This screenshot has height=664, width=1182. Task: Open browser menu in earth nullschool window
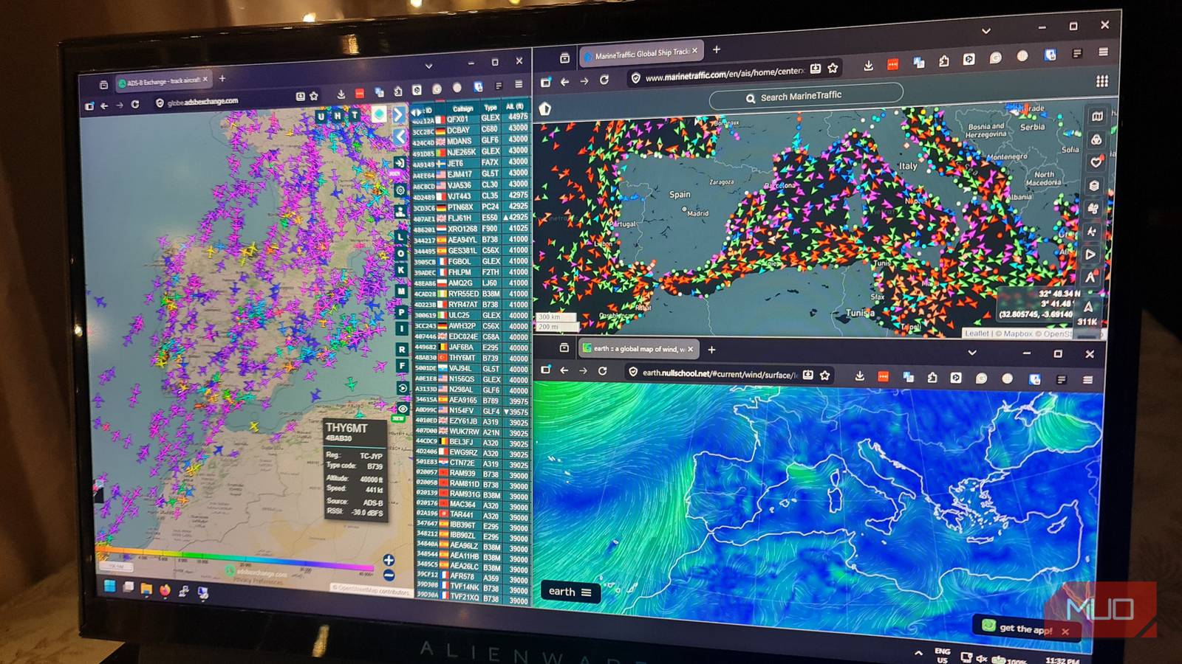(x=1087, y=380)
